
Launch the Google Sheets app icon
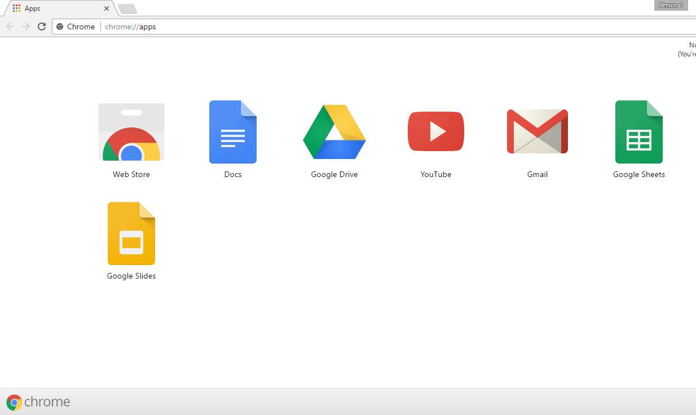(638, 133)
